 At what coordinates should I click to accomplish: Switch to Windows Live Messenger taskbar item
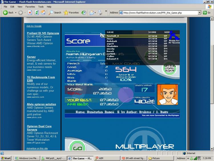tap(27, 158)
